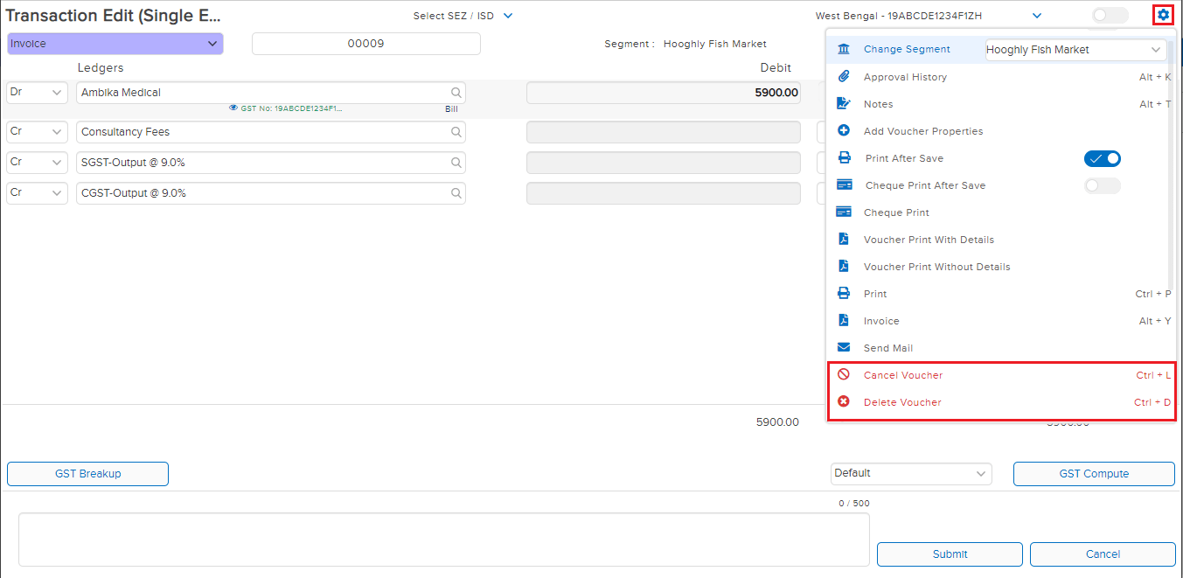Image resolution: width=1183 pixels, height=578 pixels.
Task: Choose Voucher Print With Details
Action: tap(929, 240)
